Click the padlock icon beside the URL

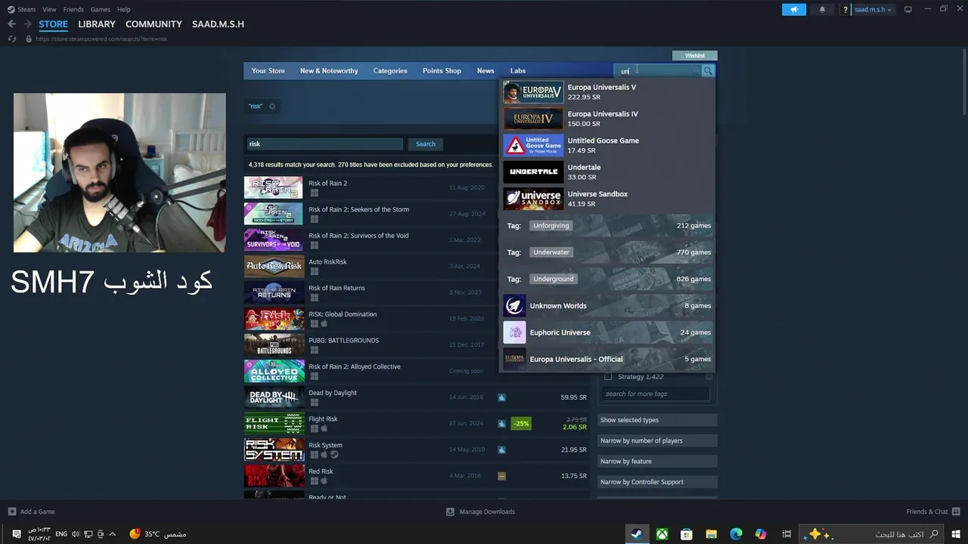[x=29, y=39]
